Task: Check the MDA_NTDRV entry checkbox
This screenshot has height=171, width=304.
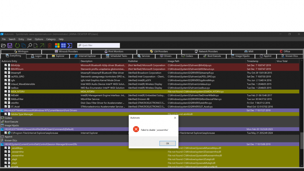Action: coord(6,91)
